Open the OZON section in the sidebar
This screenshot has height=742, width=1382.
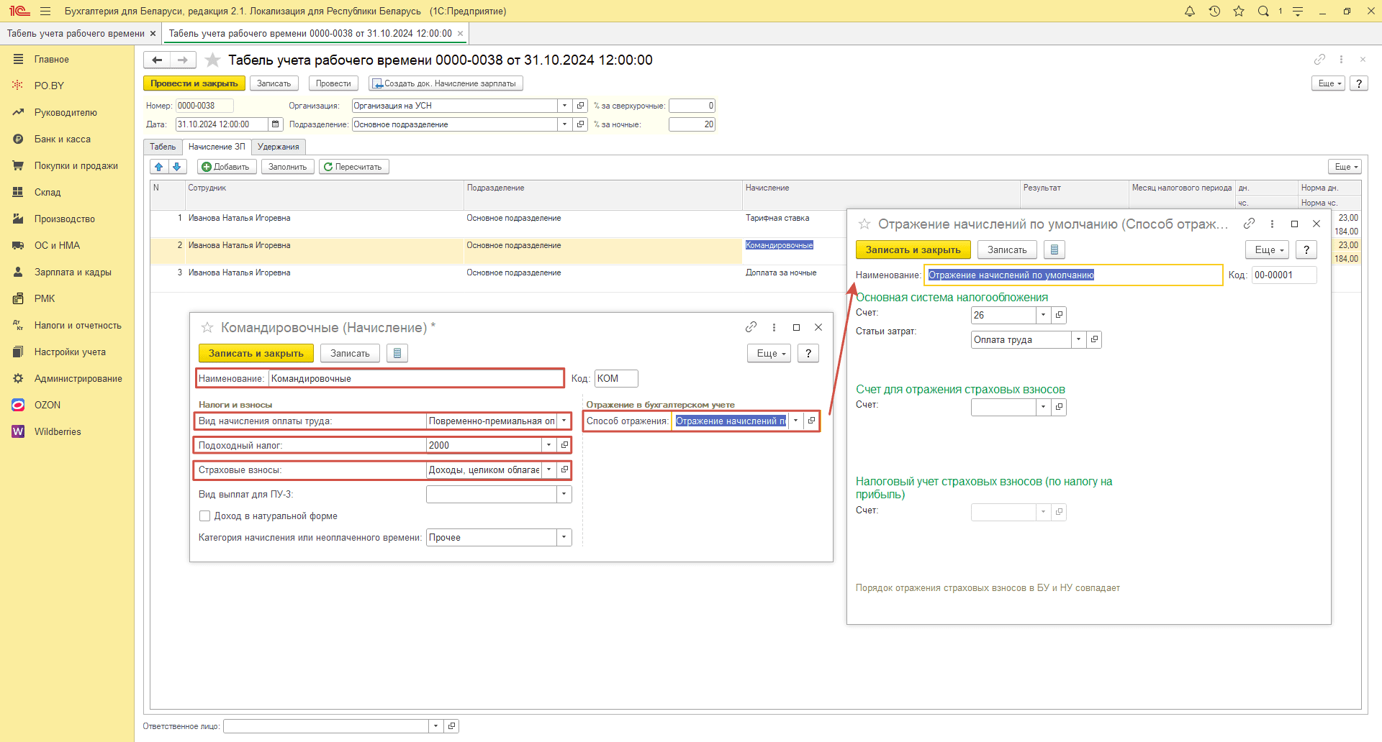[48, 405]
